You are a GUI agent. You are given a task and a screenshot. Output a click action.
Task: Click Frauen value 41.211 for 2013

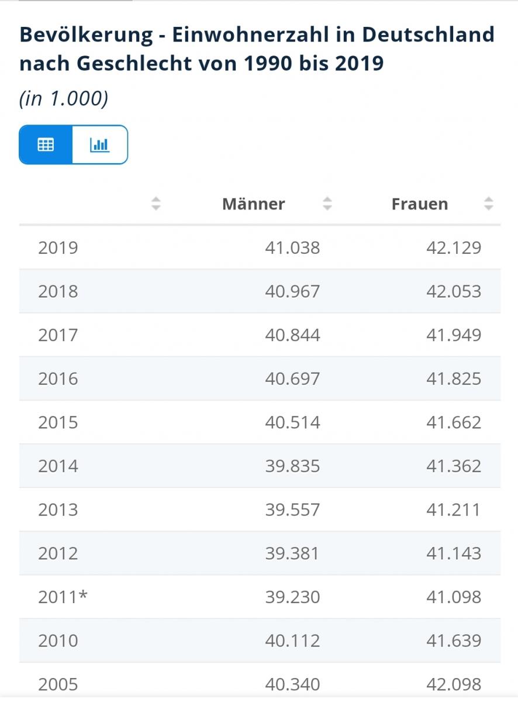pos(454,510)
